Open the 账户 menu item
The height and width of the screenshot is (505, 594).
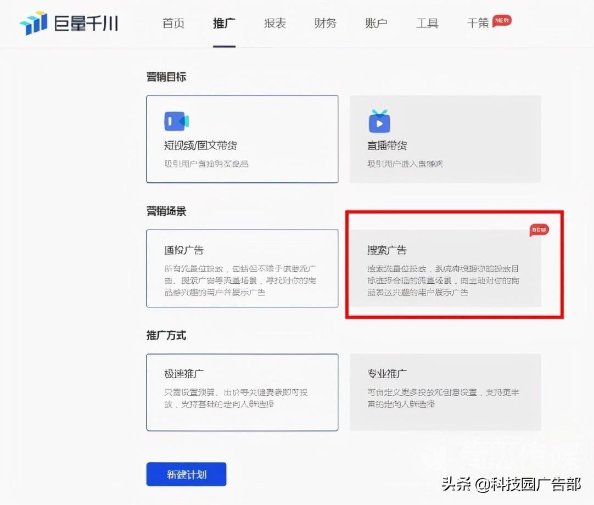pos(376,24)
